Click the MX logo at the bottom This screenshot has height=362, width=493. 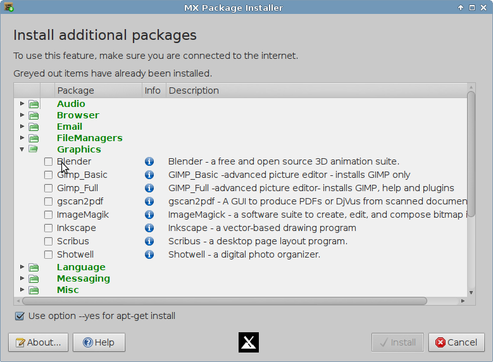[x=249, y=342]
